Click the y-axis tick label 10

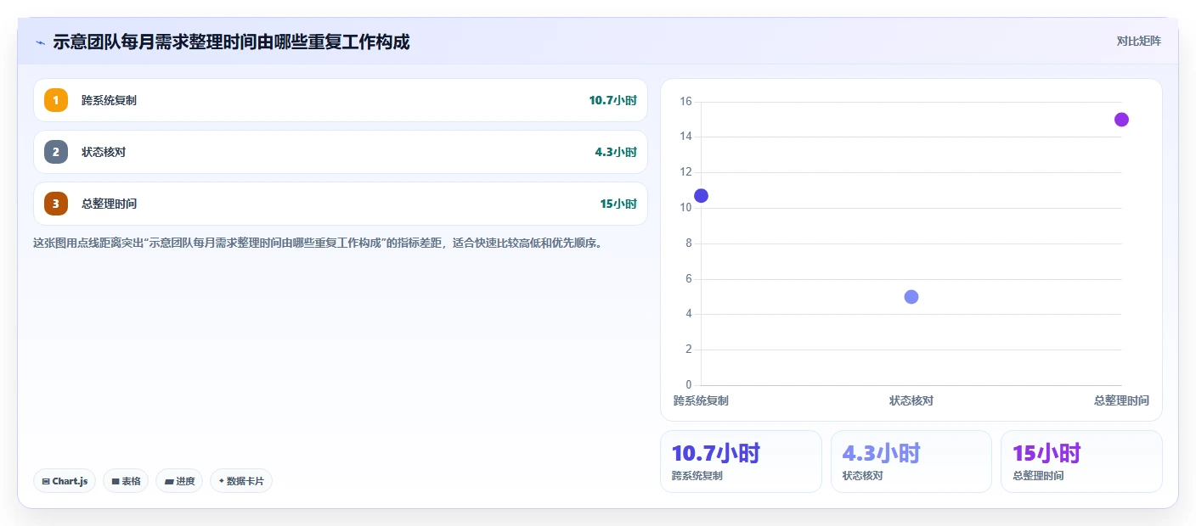click(685, 208)
